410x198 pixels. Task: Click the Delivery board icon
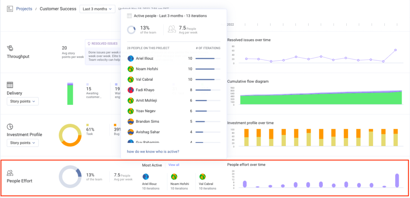[x=10, y=85]
